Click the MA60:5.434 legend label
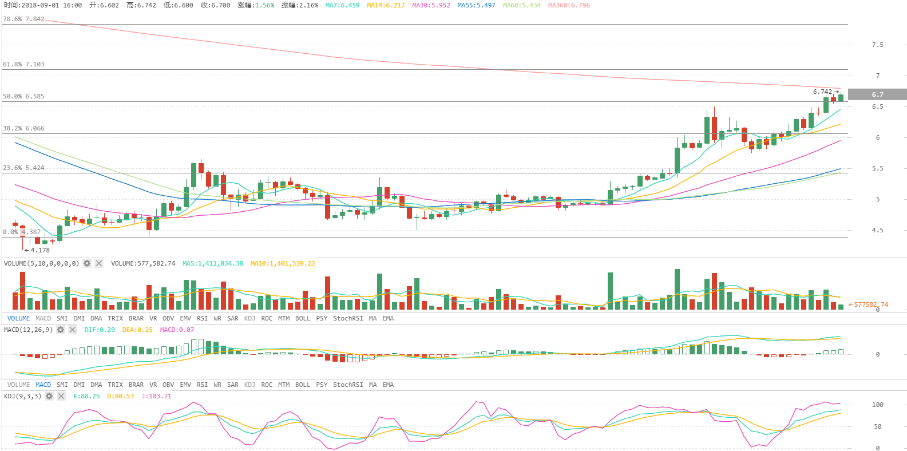Image resolution: width=907 pixels, height=451 pixels. coord(521,5)
